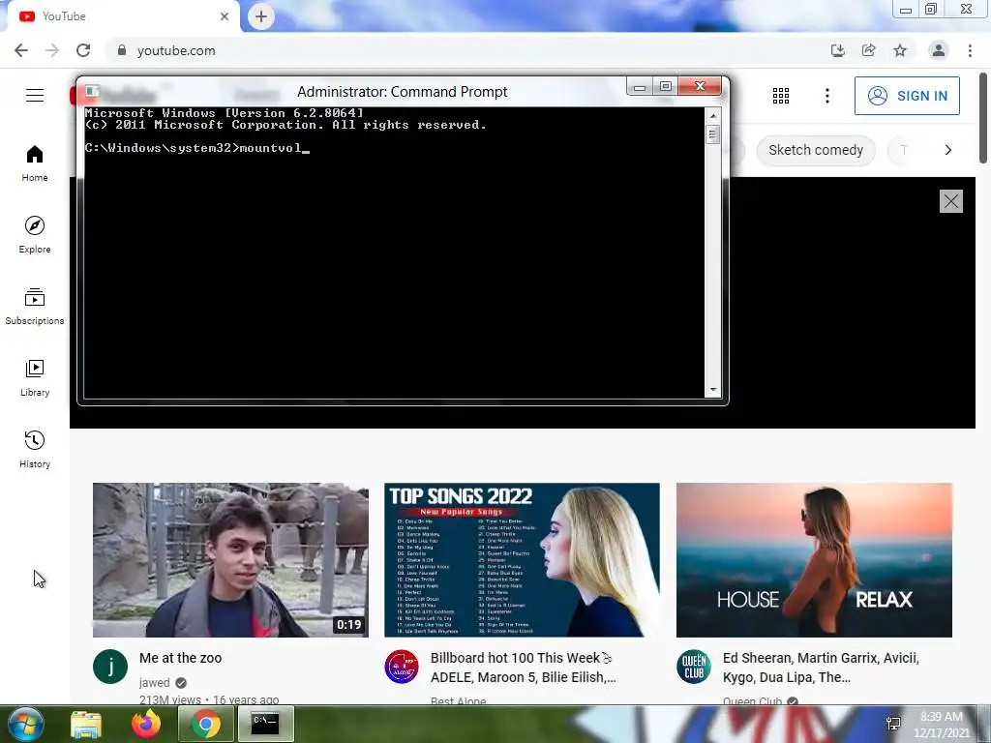The height and width of the screenshot is (743, 991).
Task: Click the Command Prompt title bar
Action: click(403, 92)
